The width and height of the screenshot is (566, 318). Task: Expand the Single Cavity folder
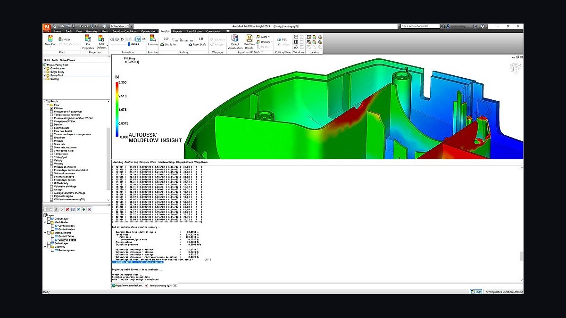tap(45, 72)
